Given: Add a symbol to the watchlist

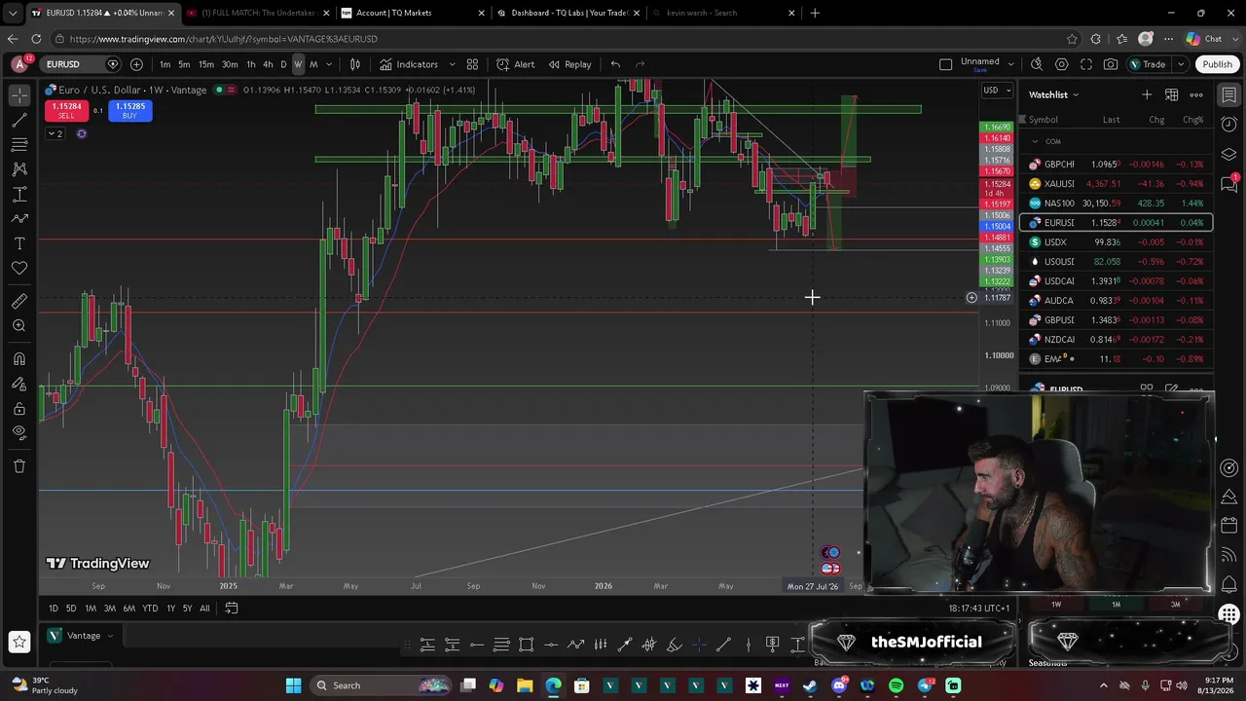Looking at the screenshot, I should tap(1147, 94).
